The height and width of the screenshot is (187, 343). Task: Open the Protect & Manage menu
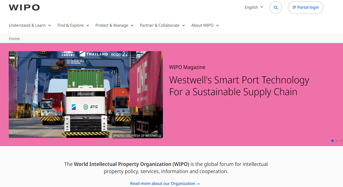click(x=115, y=25)
